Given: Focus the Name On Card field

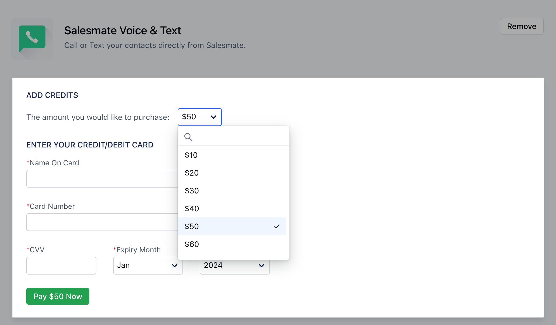Looking at the screenshot, I should point(102,179).
